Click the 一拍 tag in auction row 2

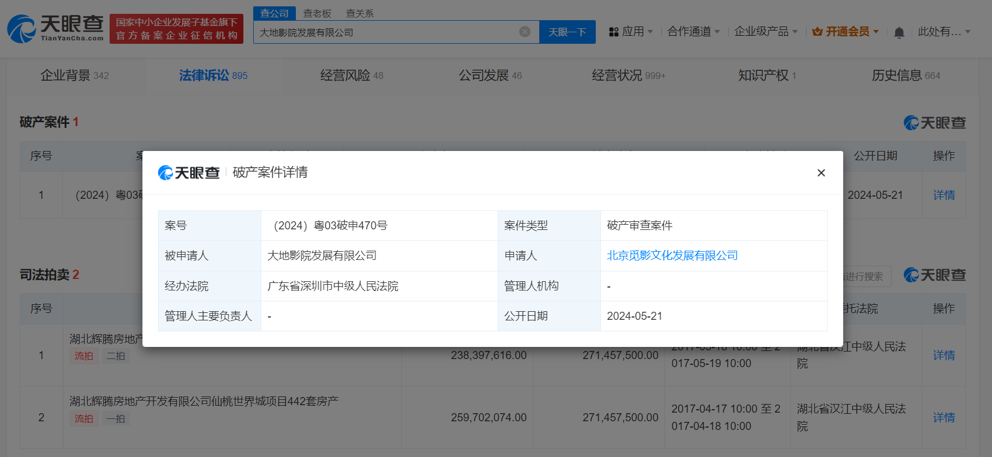pos(115,418)
